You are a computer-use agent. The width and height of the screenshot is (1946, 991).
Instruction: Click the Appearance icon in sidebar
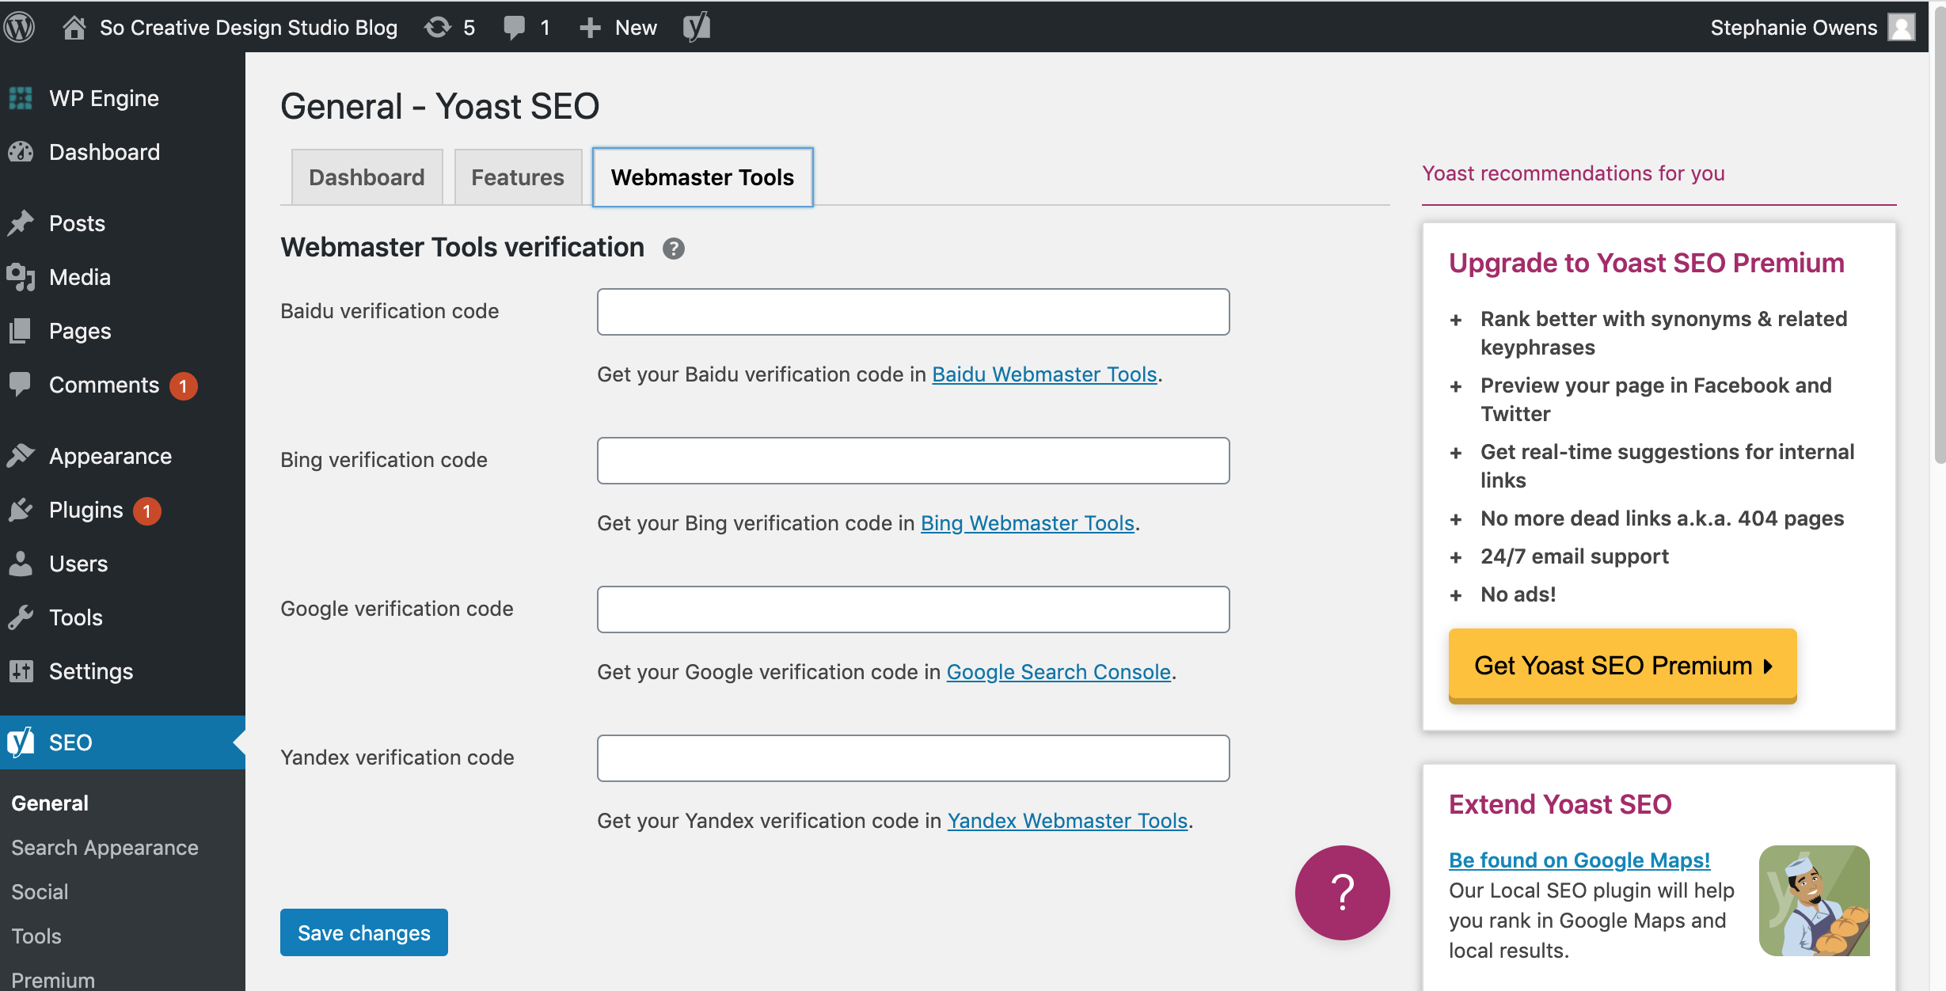21,455
